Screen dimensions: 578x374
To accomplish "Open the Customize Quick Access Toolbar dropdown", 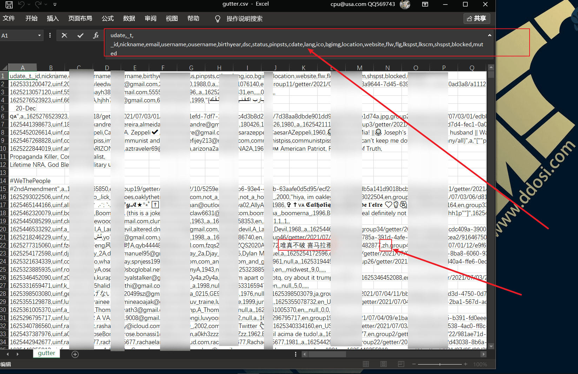I will 55,5.
